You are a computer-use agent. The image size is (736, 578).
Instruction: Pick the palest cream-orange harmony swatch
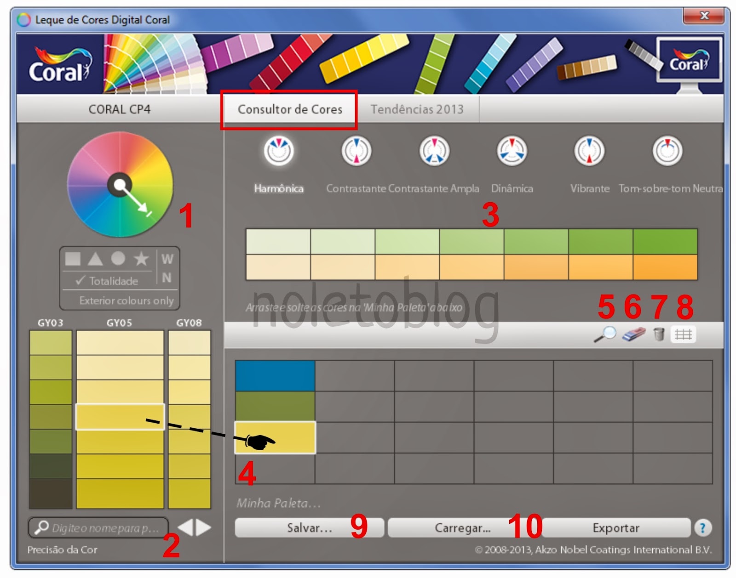(x=278, y=267)
